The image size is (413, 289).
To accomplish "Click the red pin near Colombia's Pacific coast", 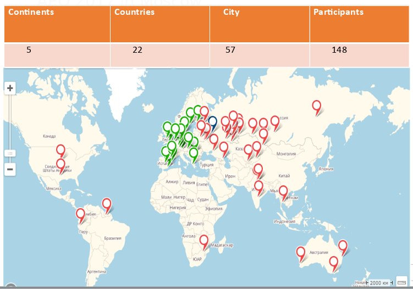I will tap(81, 214).
